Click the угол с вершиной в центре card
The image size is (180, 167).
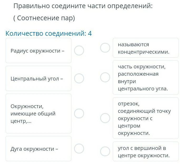[x=145, y=152]
